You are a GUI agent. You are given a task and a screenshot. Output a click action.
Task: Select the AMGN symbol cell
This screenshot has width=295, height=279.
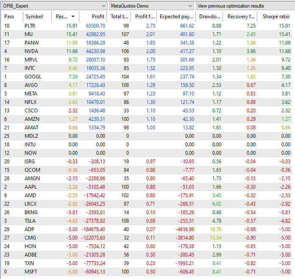tap(32, 178)
